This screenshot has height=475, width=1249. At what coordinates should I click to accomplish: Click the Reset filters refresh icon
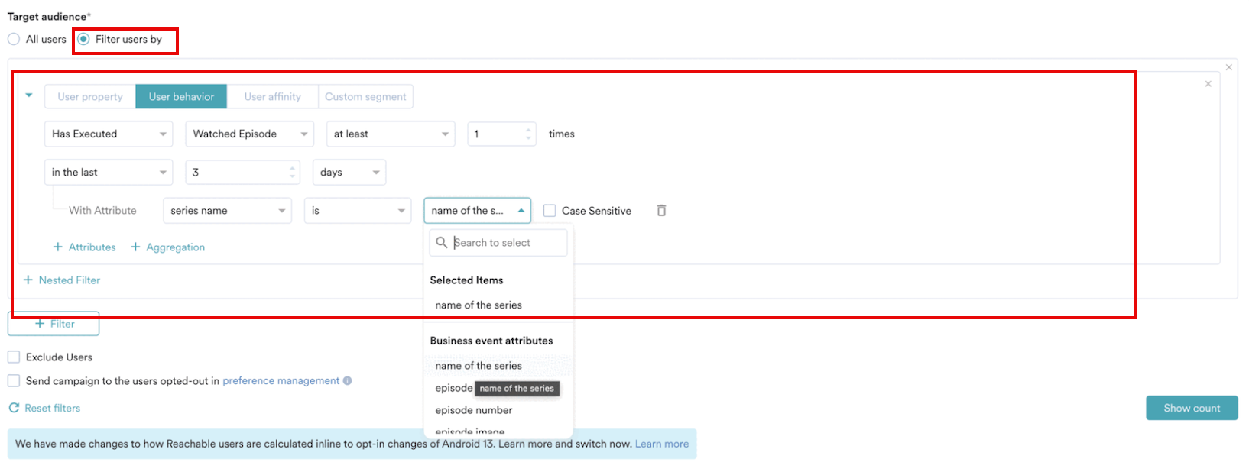[14, 408]
